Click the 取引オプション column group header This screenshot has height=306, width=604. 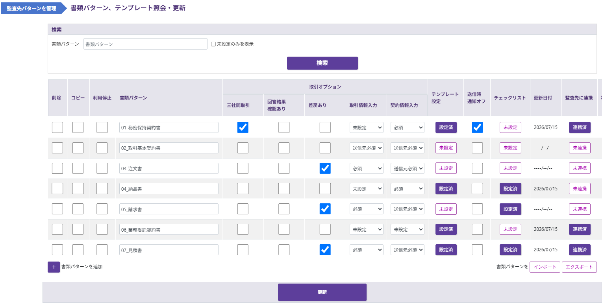coord(325,87)
